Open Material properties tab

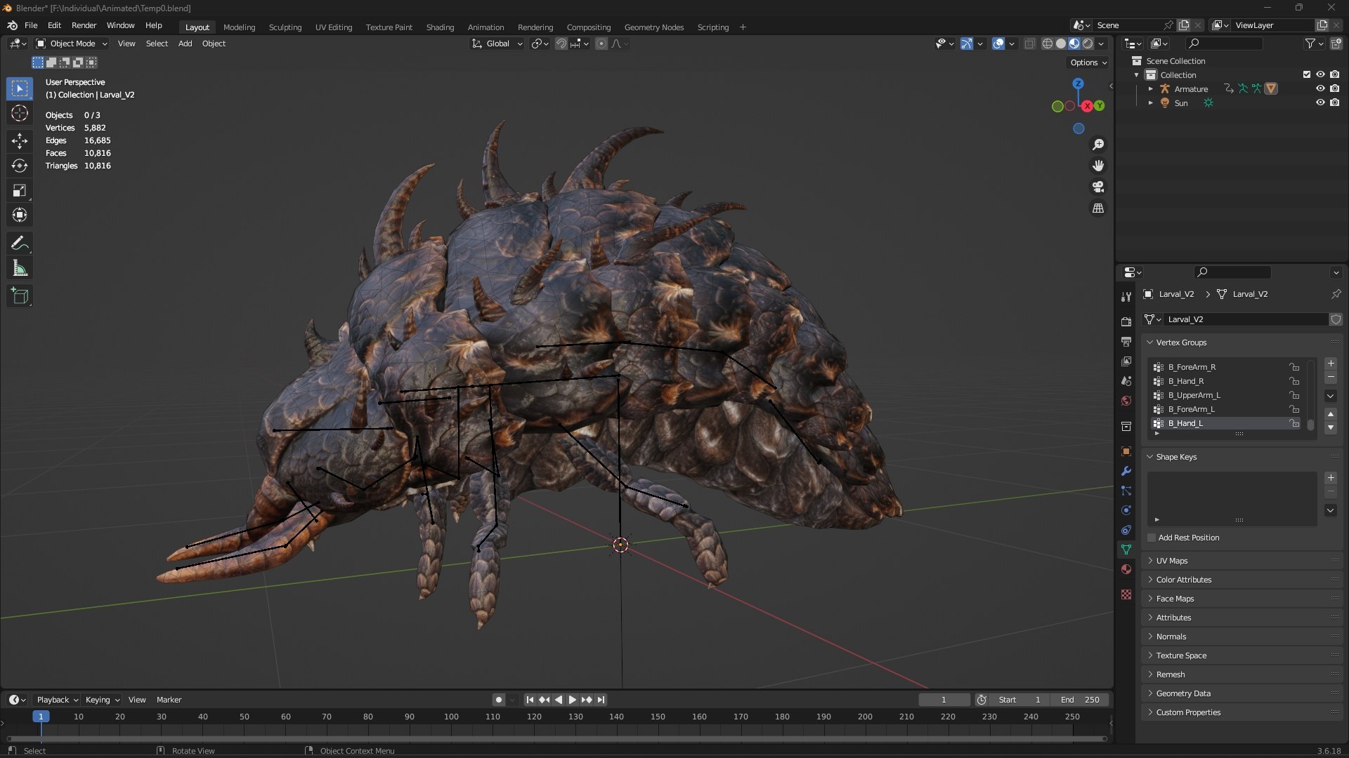pos(1126,569)
